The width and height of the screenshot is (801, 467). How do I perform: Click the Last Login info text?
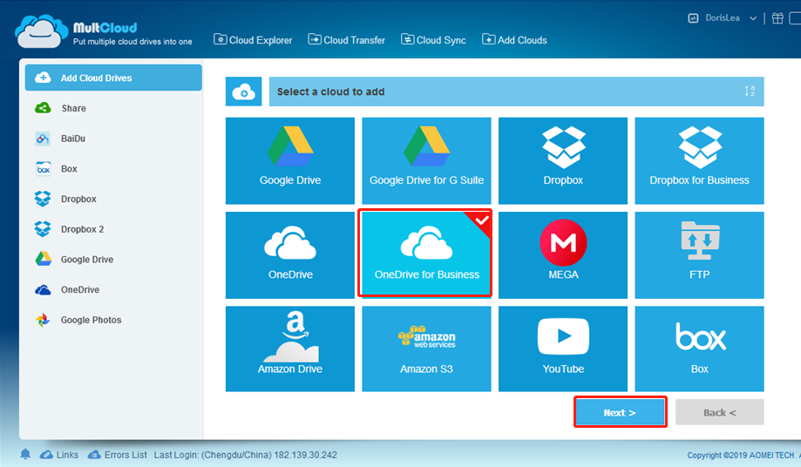(x=245, y=455)
